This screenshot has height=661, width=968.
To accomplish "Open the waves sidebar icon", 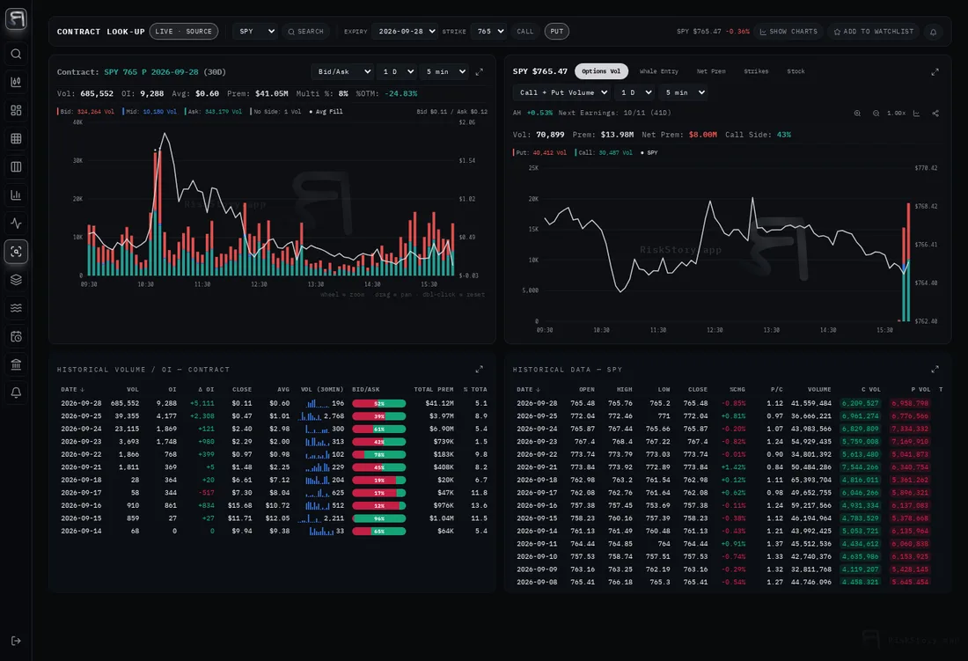I will tap(16, 308).
